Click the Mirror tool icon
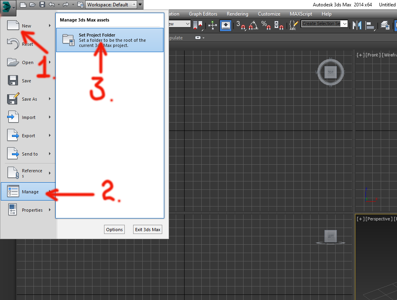 357,25
